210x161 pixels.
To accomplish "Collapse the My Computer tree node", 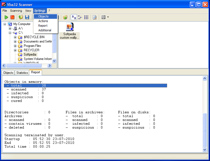I will click(5, 24).
